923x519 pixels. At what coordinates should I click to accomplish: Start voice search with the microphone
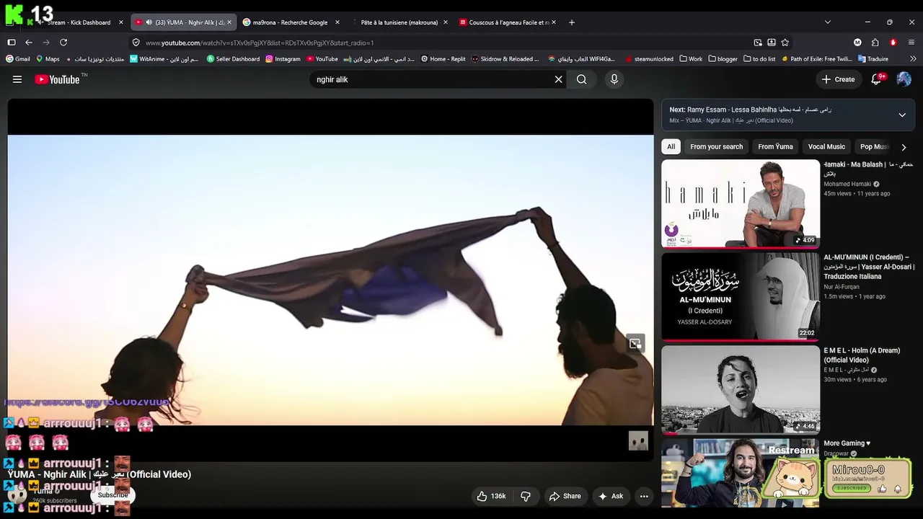coord(614,79)
